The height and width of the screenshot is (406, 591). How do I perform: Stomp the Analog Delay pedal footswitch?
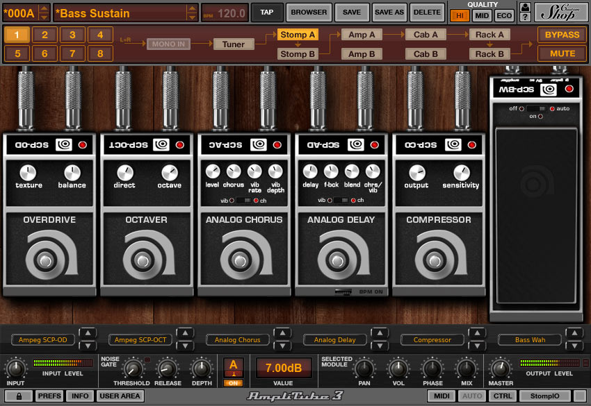pyautogui.click(x=337, y=260)
